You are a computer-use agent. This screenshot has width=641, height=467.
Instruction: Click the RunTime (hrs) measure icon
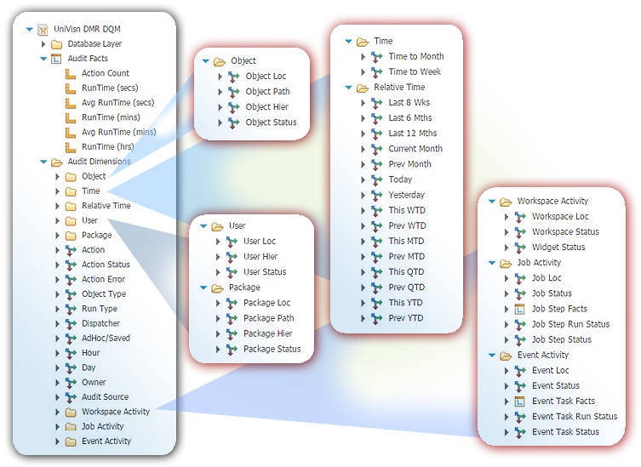pyautogui.click(x=71, y=147)
